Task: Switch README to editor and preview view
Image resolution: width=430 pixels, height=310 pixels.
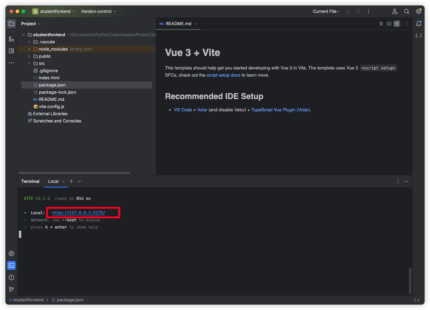Action: click(x=389, y=24)
